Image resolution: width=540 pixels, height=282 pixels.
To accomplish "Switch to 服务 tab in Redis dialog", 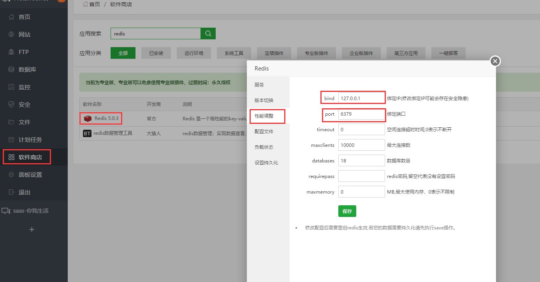I will [x=268, y=85].
